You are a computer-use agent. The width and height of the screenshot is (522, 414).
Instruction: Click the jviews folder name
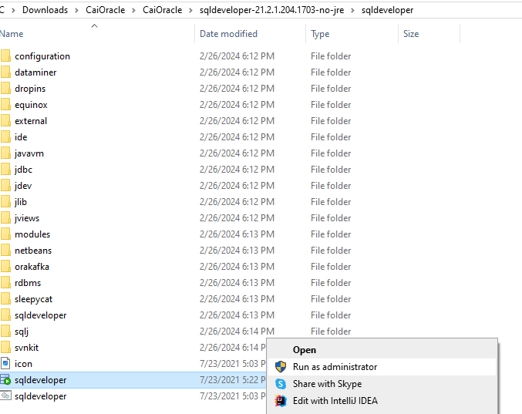click(27, 218)
